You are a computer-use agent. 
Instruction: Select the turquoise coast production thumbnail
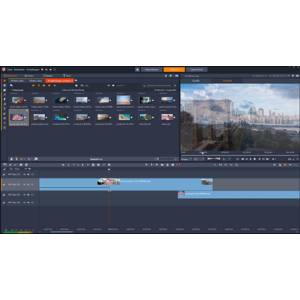click(61, 117)
